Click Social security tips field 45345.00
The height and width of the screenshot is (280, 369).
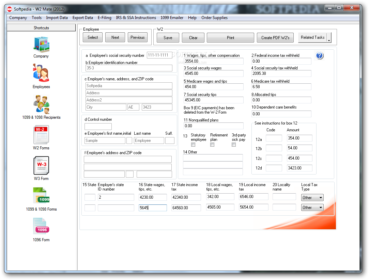pos(213,100)
